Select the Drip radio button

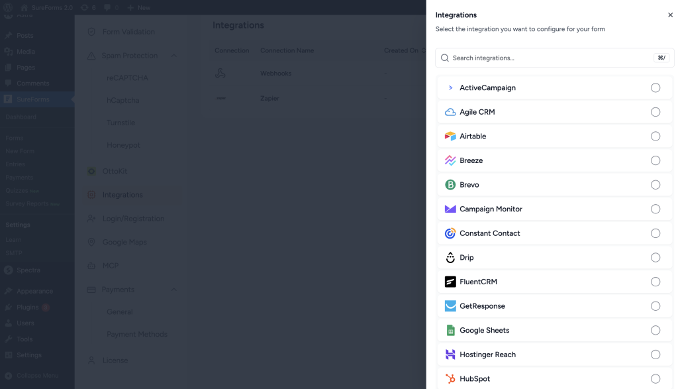[x=655, y=258]
